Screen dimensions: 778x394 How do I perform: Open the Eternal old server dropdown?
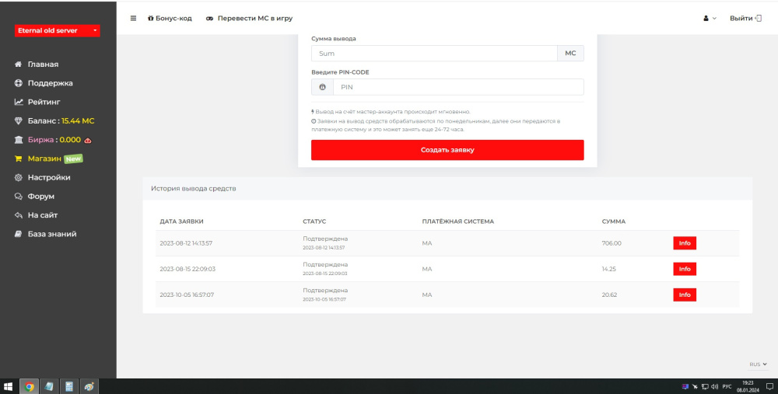[x=58, y=30]
